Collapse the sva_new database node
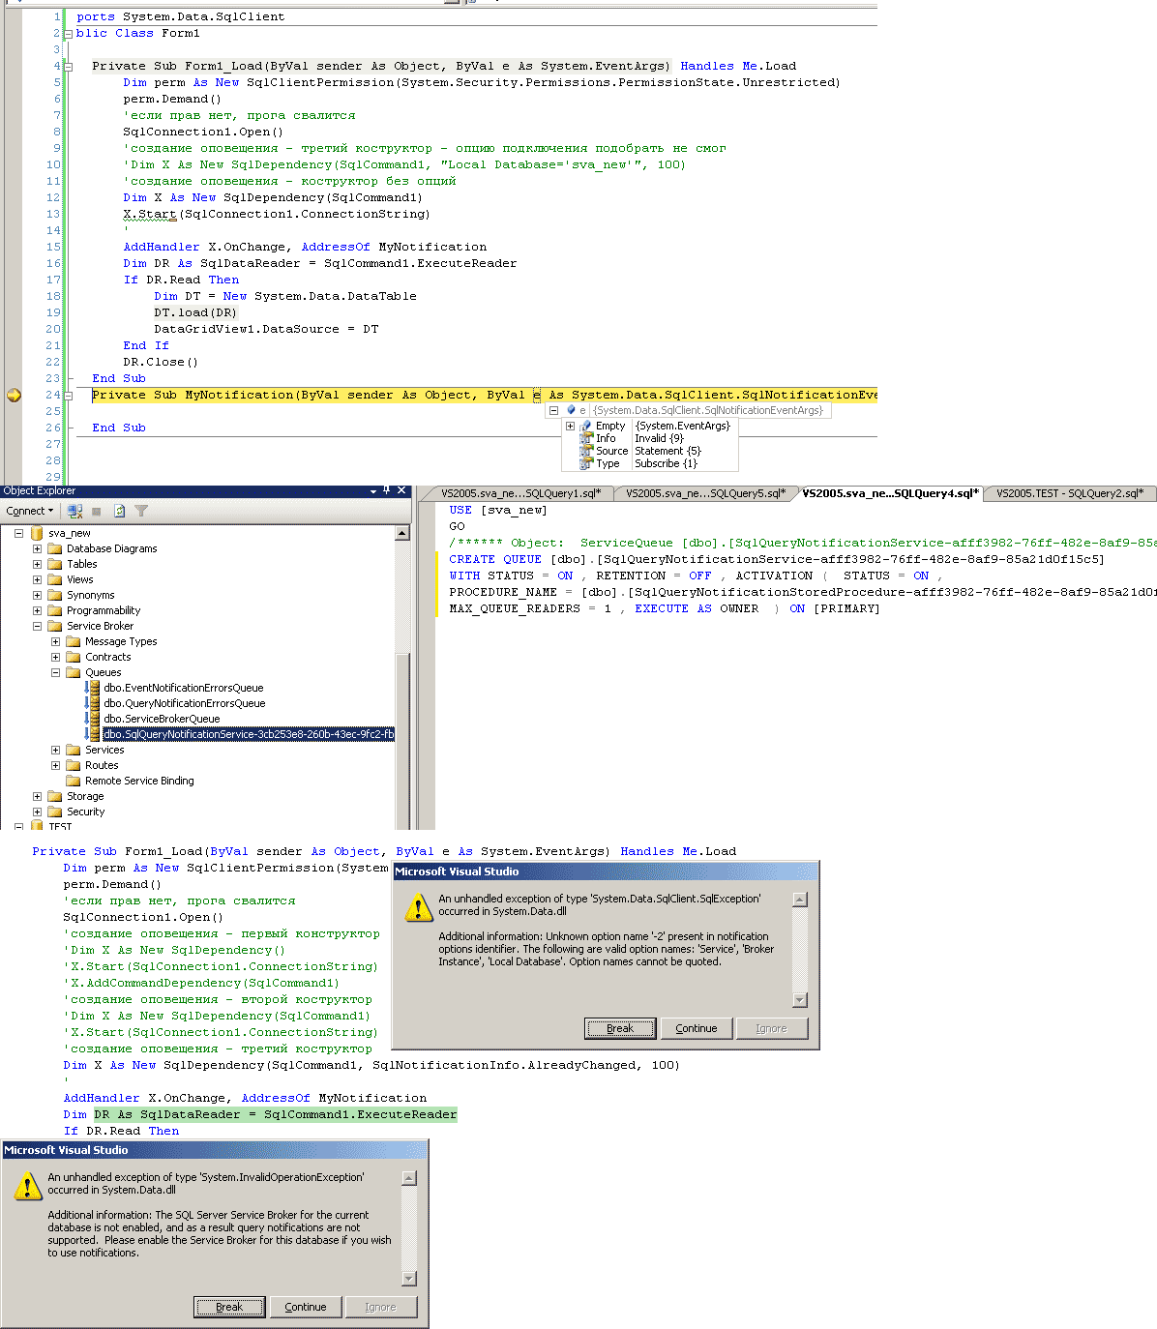Viewport: 1157px width, 1329px height. [18, 533]
